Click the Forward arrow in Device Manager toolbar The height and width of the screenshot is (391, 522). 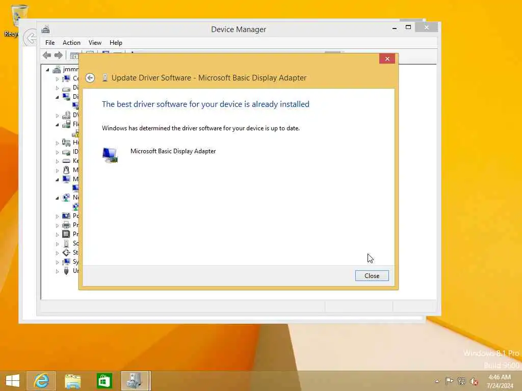coord(59,55)
